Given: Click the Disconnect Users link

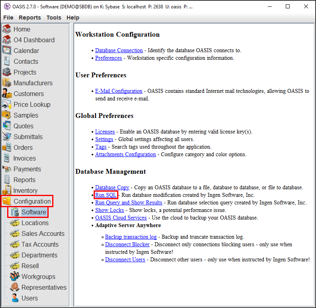Looking at the screenshot, I should click(125, 259).
